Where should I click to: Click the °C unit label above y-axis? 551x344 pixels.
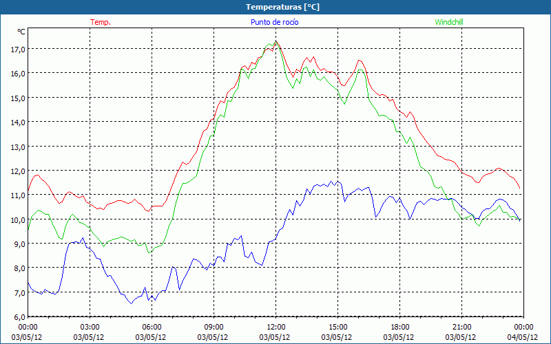[21, 32]
